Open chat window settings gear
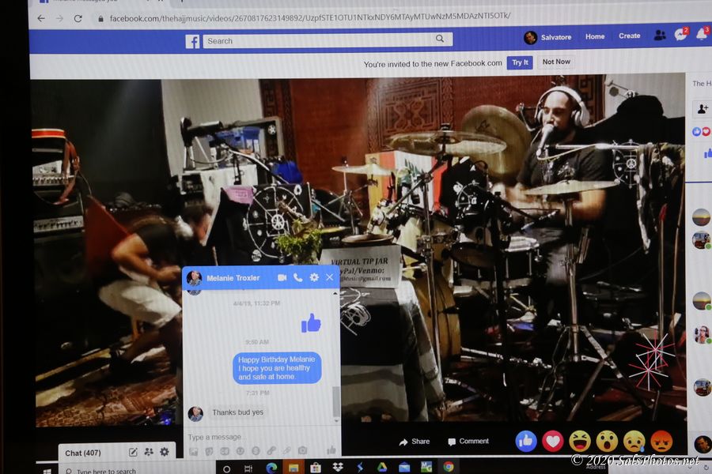This screenshot has height=474, width=712. (x=314, y=277)
